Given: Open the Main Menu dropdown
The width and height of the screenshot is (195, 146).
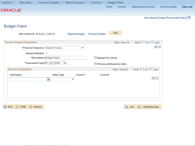Looking at the screenshot, I should 27,2.
